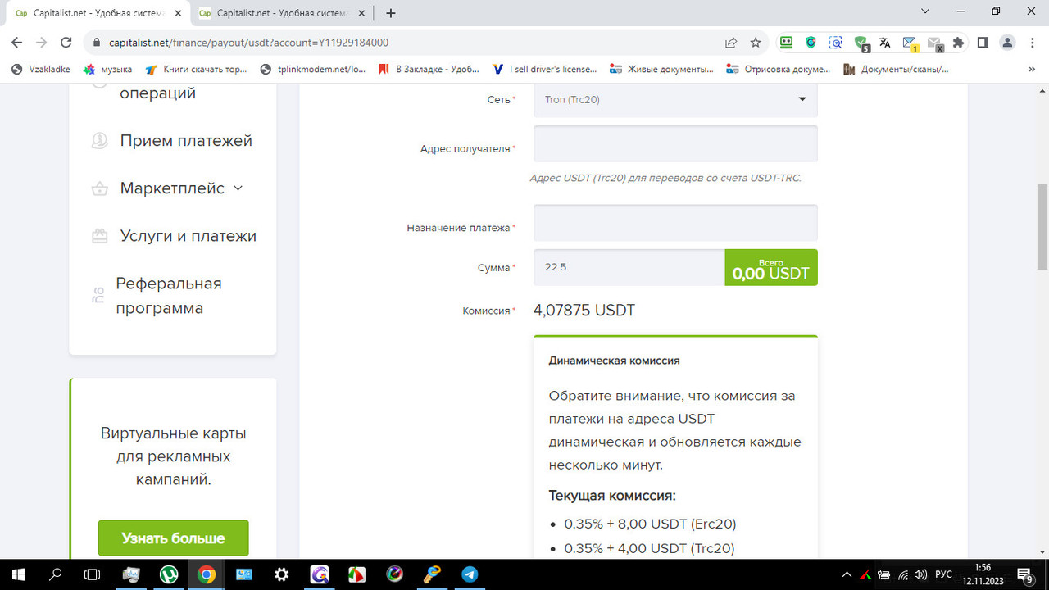Click the 4,07875 USDT commission value
The width and height of the screenshot is (1049, 590).
tap(584, 311)
